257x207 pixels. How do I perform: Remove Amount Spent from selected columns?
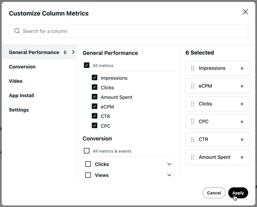click(x=242, y=157)
